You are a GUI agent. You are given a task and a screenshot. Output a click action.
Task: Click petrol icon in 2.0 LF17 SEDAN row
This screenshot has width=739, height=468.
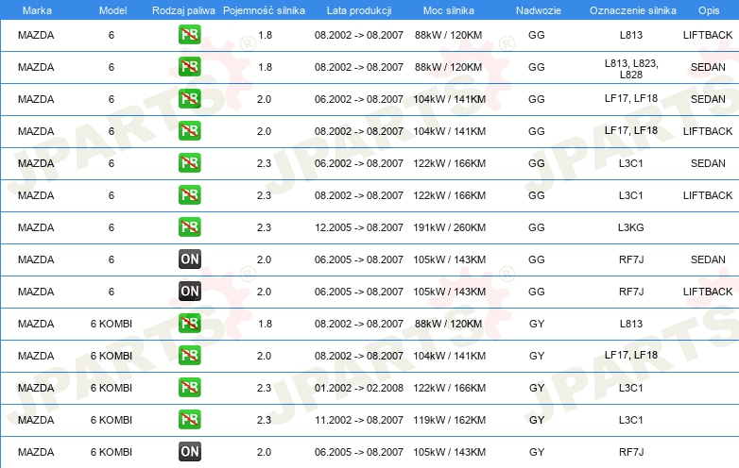[190, 99]
